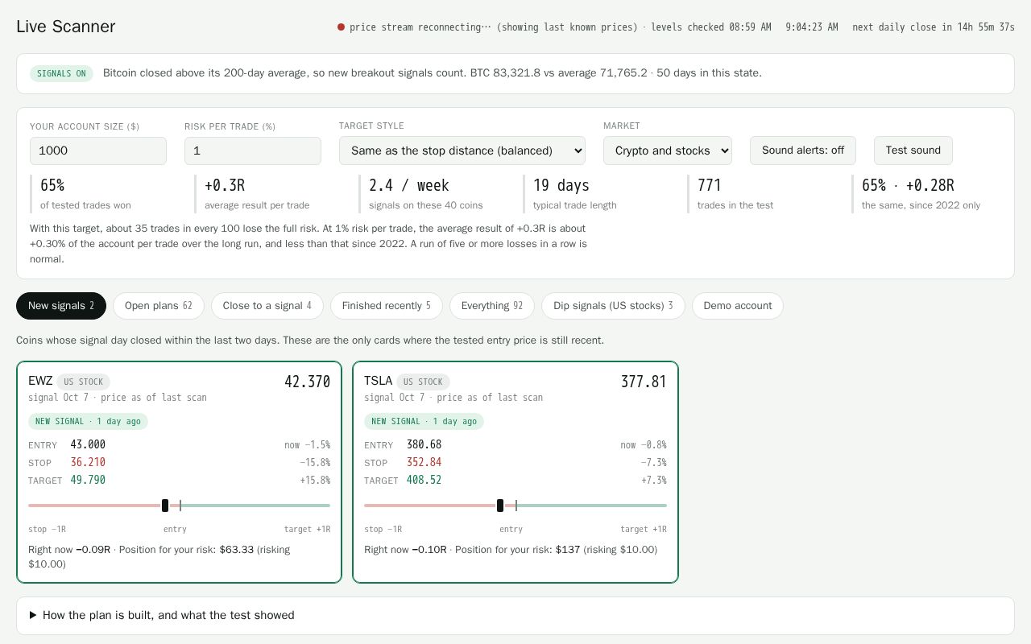
Task: Click the EWZ ticker name
Action: (40, 381)
